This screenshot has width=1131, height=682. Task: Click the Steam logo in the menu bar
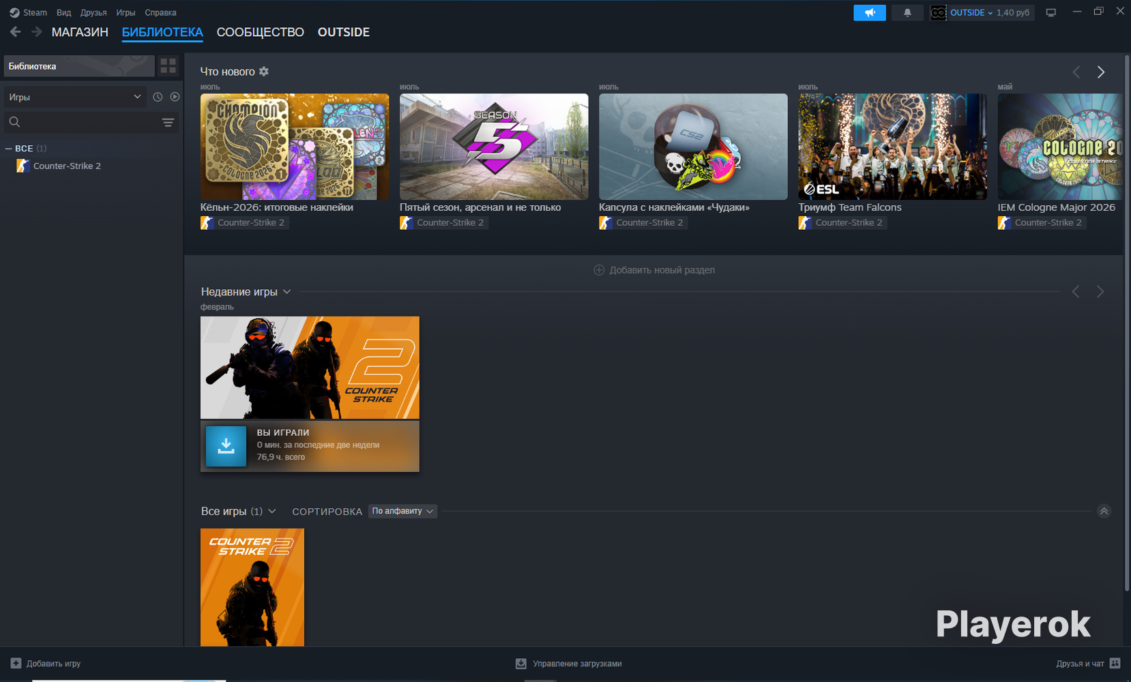pos(14,13)
